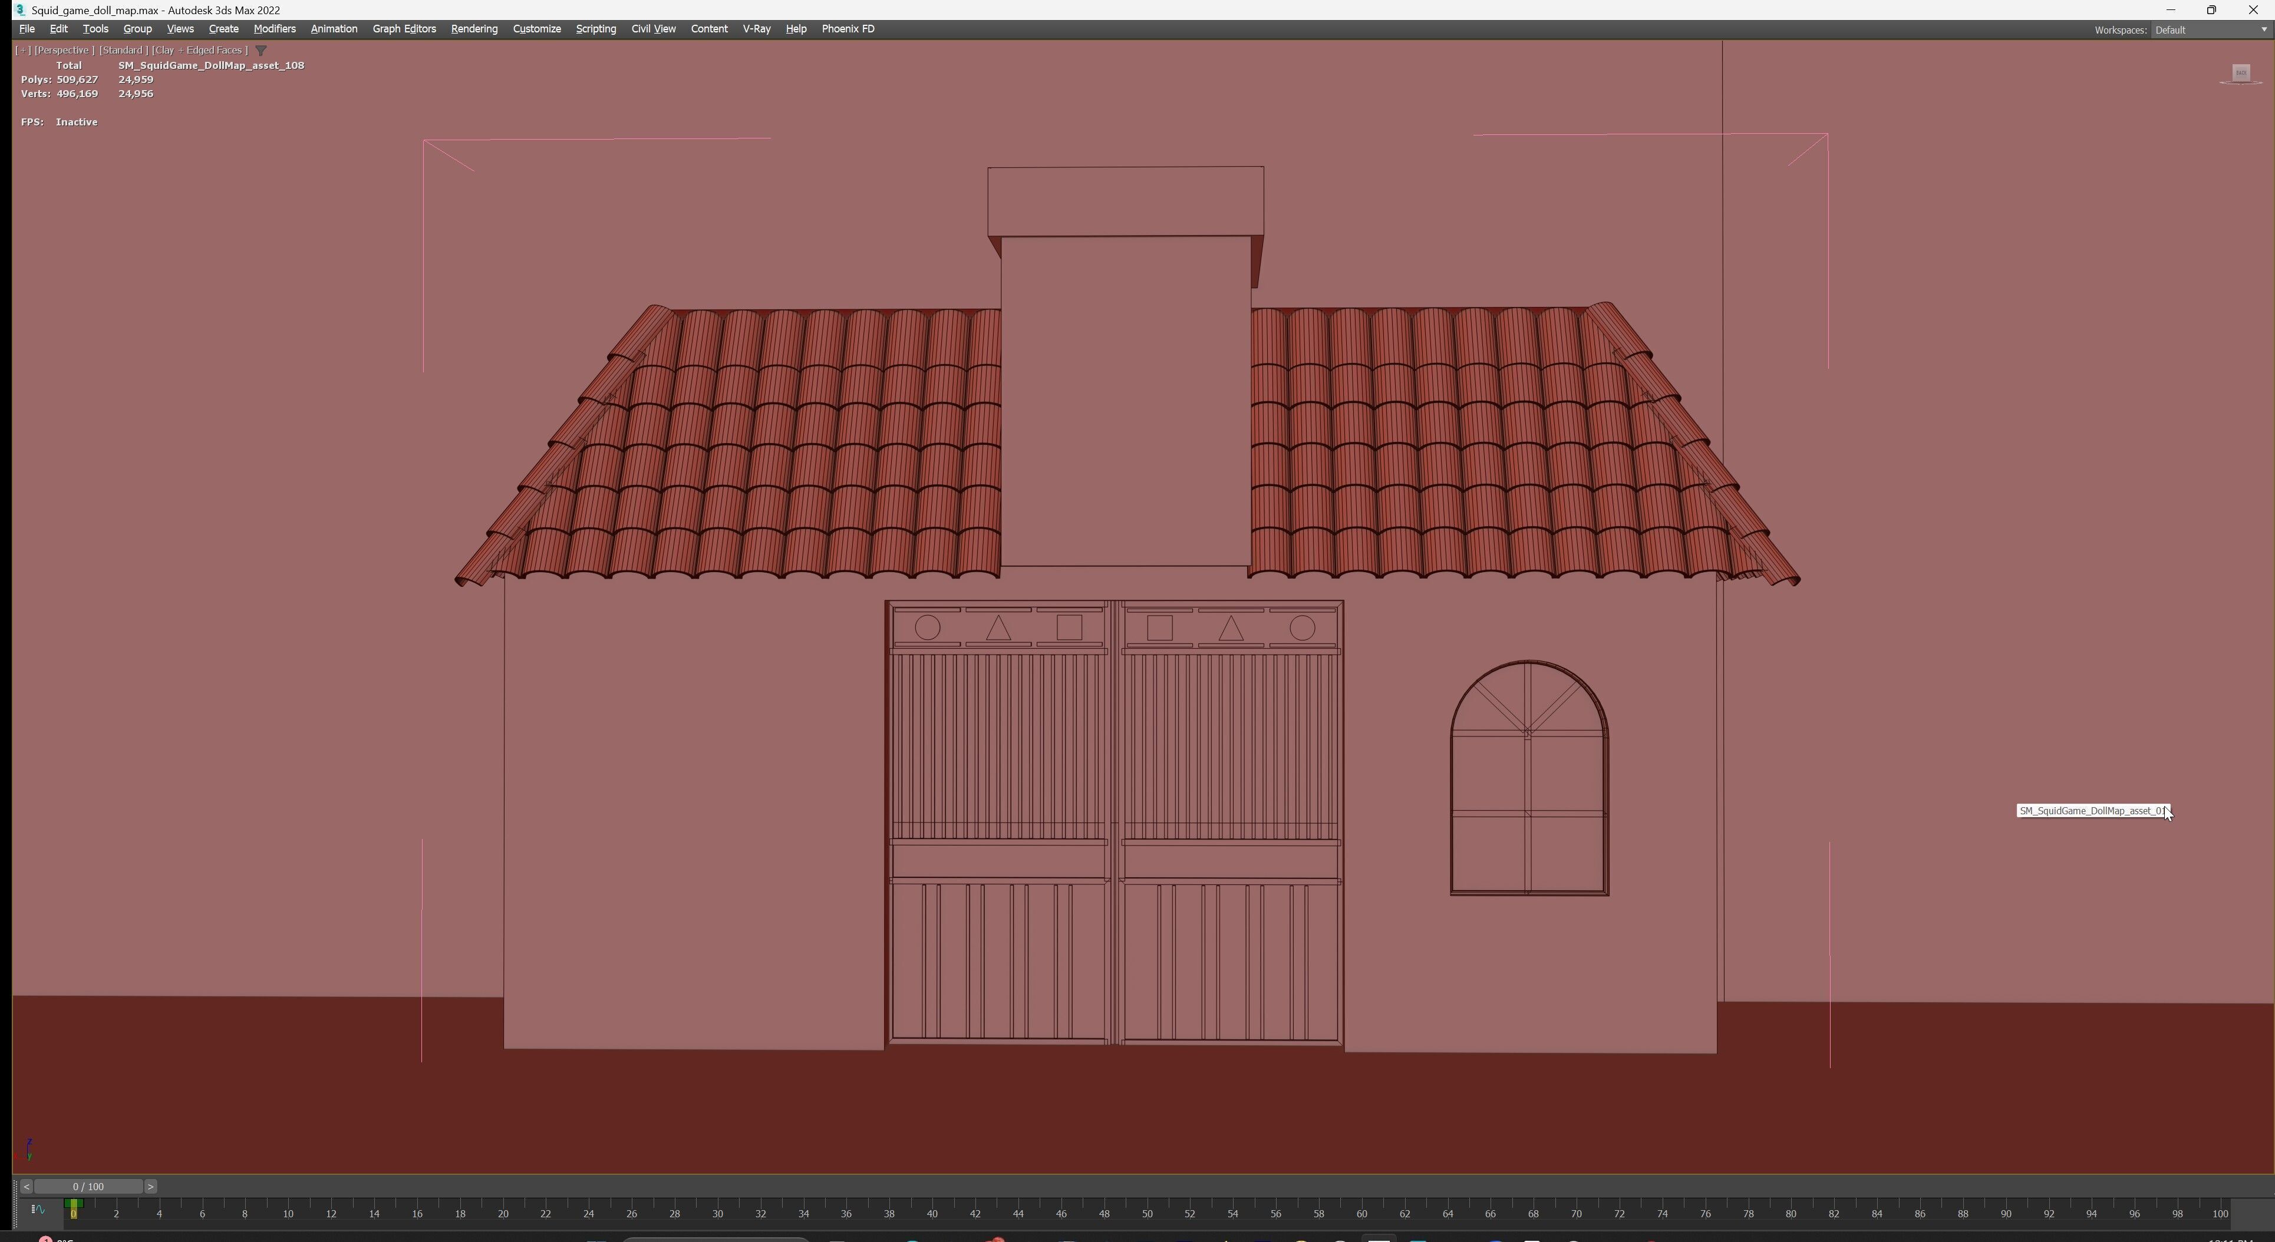Open the [Standard] shading quality menu

122,50
